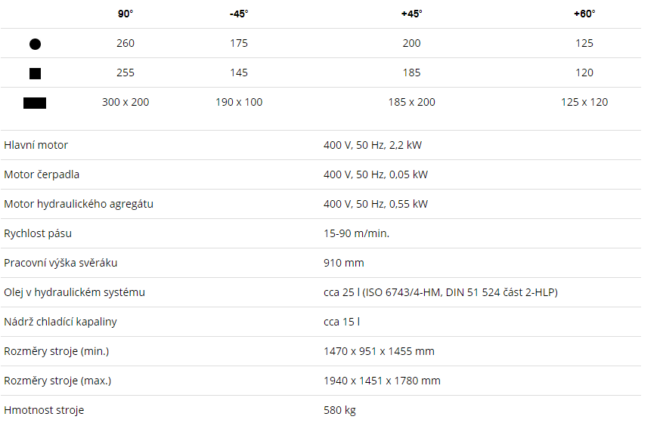The image size is (663, 435).
Task: Click the Rozměry stroje (max.) label
Action: pyautogui.click(x=57, y=381)
